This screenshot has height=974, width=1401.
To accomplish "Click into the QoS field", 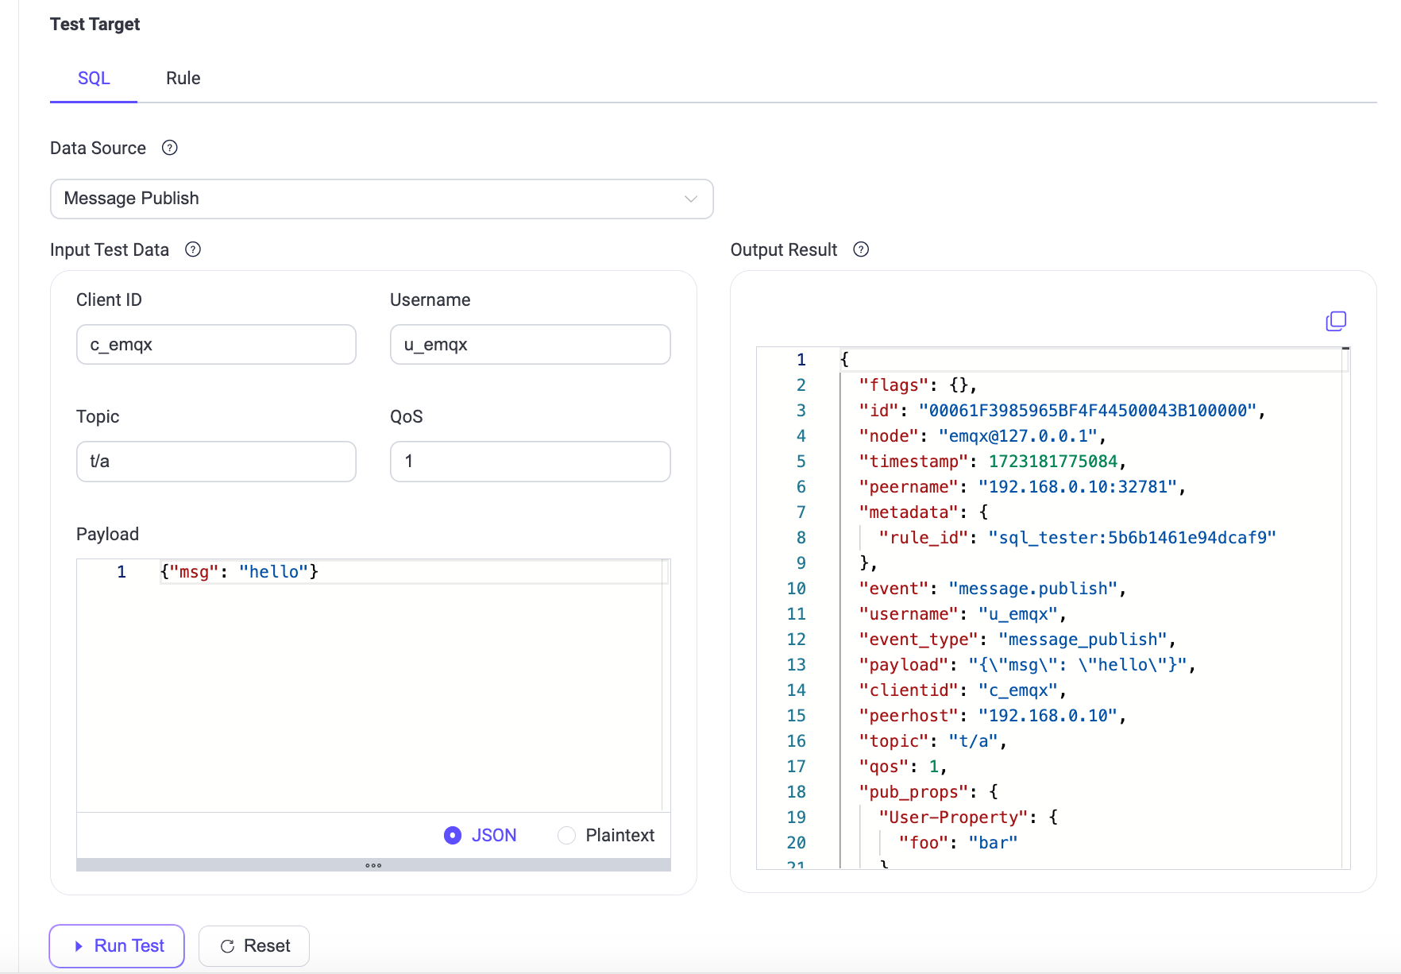I will (x=530, y=462).
